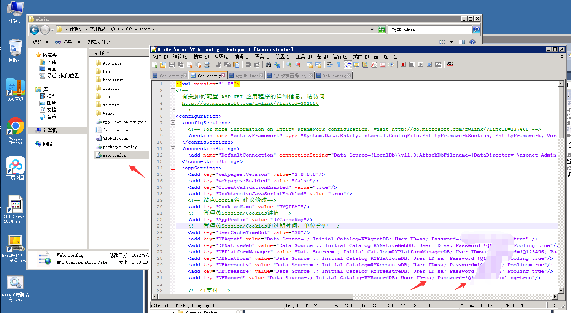Click the Print icon in Notepad++ toolbar
571x313 pixels.
pos(207,65)
